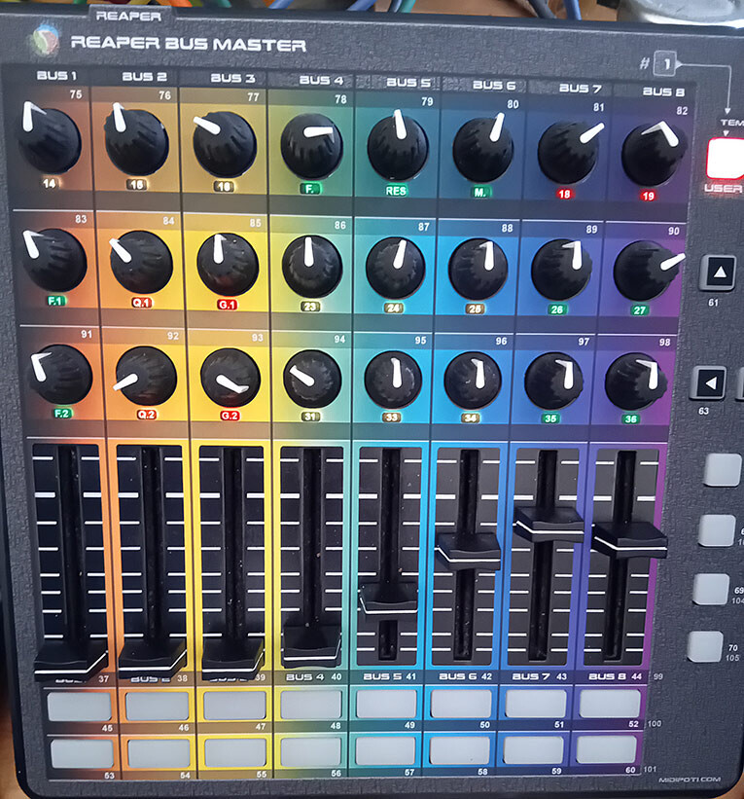The height and width of the screenshot is (799, 744).
Task: Click the knob numbered 97
Action: tap(553, 381)
